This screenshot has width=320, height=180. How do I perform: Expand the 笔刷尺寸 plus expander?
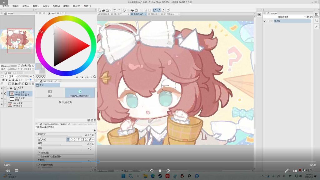point(37,134)
